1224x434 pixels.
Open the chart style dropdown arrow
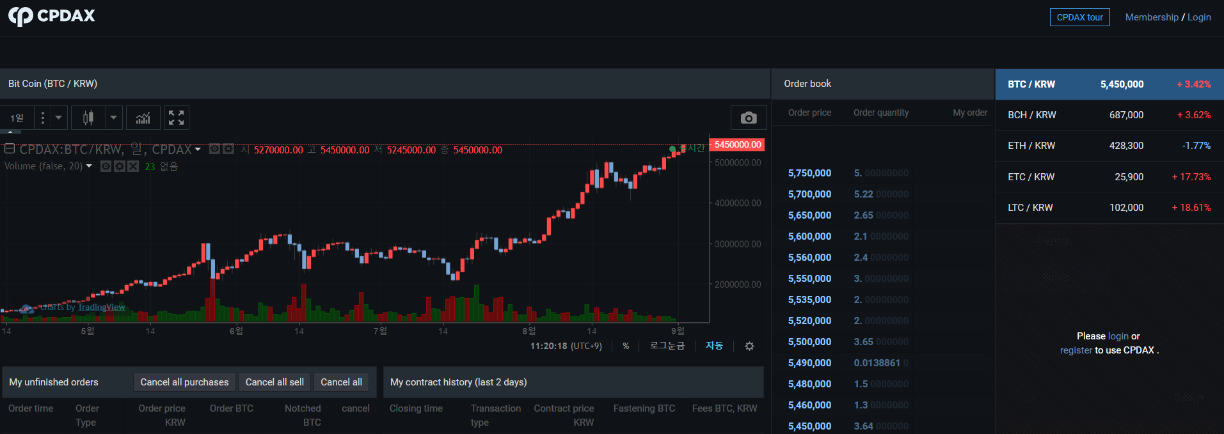113,118
